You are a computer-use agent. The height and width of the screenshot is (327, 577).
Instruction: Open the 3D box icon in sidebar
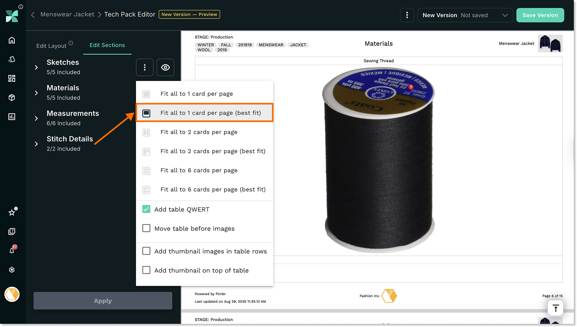coord(12,97)
